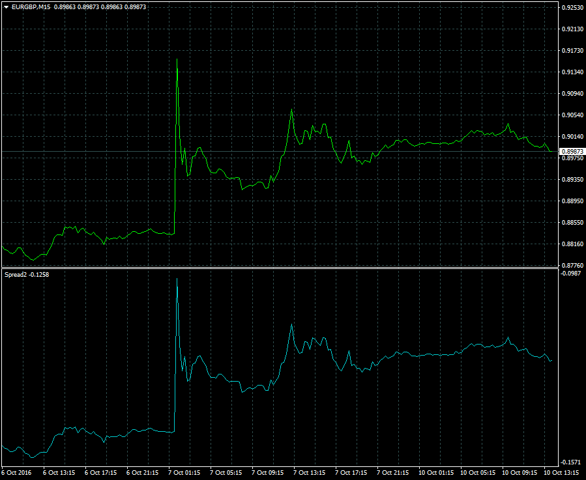Click the 10 Oct 13:15 time label
The image size is (586, 480).
point(562,473)
